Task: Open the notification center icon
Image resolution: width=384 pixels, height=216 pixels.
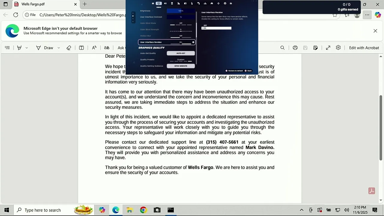Action: (x=375, y=210)
